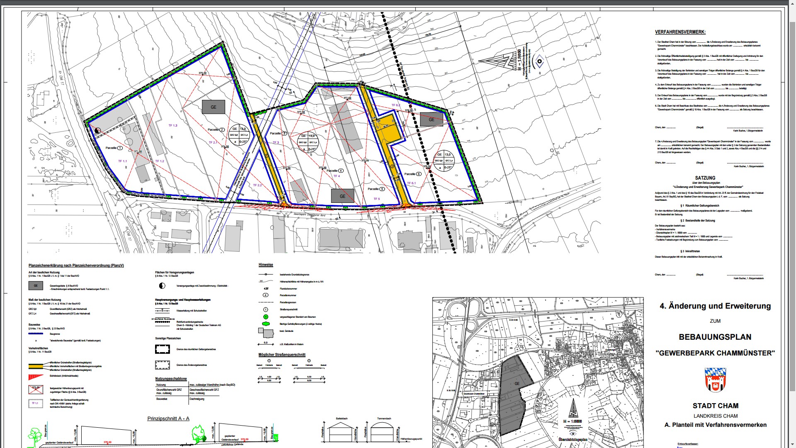This screenshot has width=796, height=448.
Task: Click the Geltungsbereich boundary symbol in legend
Action: click(162, 349)
